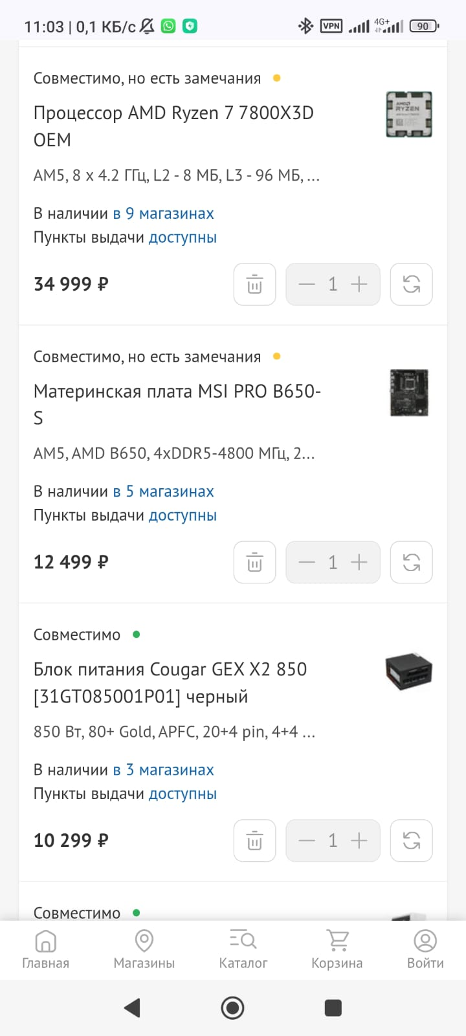This screenshot has width=466, height=1036.
Task: Open the 'в 9 магазинах' availability link
Action: (163, 214)
